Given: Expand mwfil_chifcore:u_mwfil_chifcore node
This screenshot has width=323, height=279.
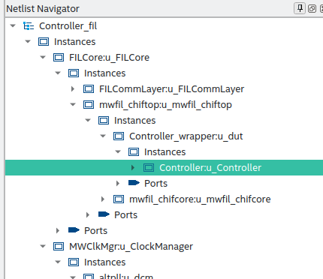Looking at the screenshot, I should pos(103,199).
